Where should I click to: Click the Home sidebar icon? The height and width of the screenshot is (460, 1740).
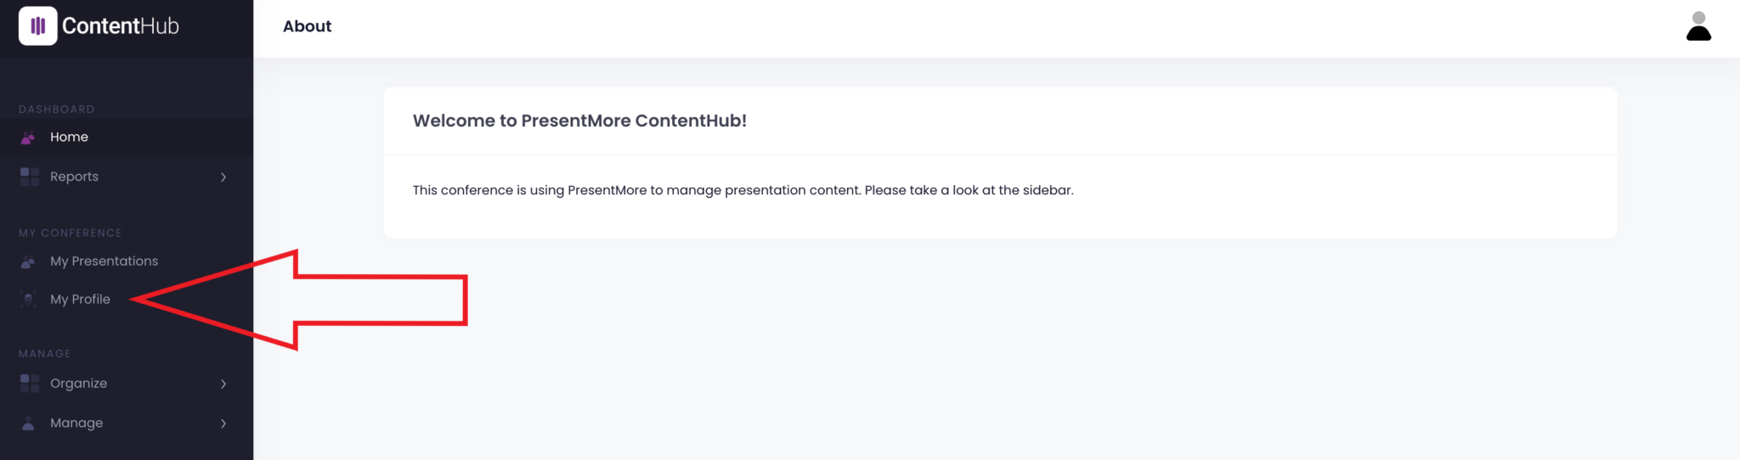pyautogui.click(x=29, y=137)
